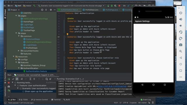Open test history clock icon in Run toolbar

47,79
